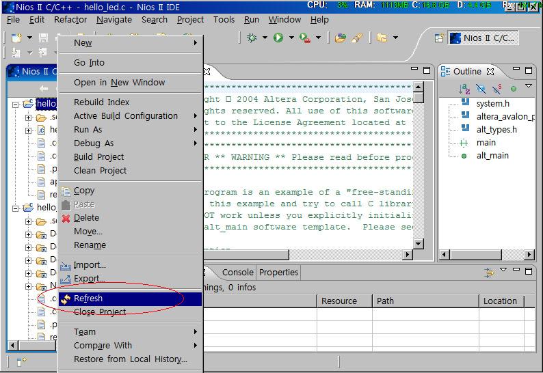Open the Refactor menu
The width and height of the screenshot is (543, 373).
click(x=70, y=20)
